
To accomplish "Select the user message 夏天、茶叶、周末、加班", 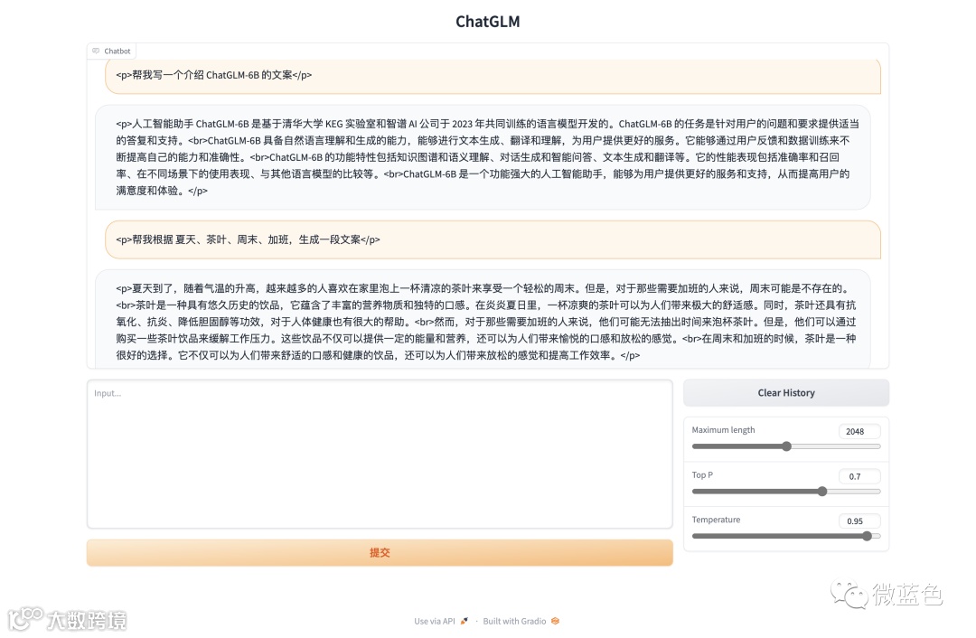I will pyautogui.click(x=493, y=239).
